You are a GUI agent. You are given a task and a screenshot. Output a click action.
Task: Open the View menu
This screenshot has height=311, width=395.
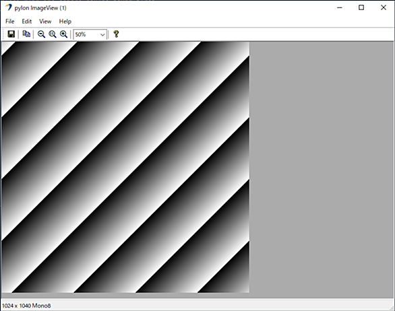point(45,22)
